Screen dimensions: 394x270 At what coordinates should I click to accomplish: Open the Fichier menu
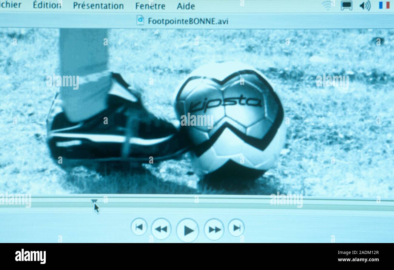coord(10,5)
